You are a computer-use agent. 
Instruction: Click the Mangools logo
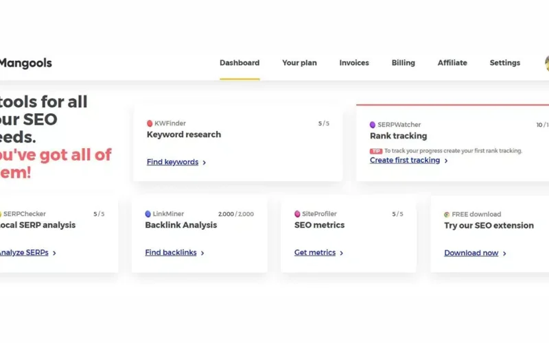pyautogui.click(x=25, y=63)
